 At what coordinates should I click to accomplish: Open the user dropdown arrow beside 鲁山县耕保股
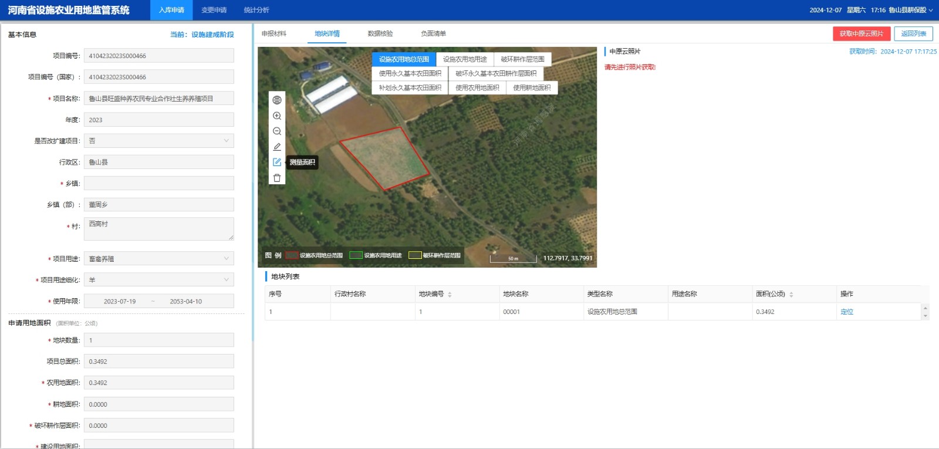pyautogui.click(x=931, y=10)
